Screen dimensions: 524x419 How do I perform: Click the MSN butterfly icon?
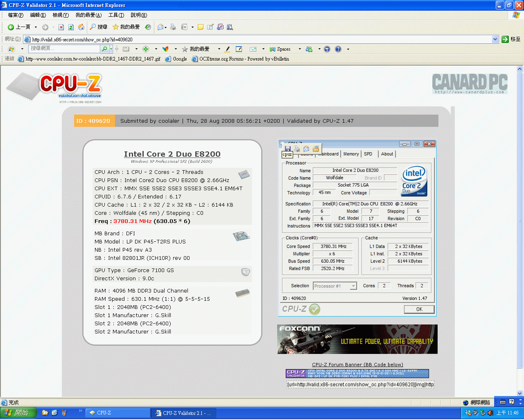coord(165,49)
